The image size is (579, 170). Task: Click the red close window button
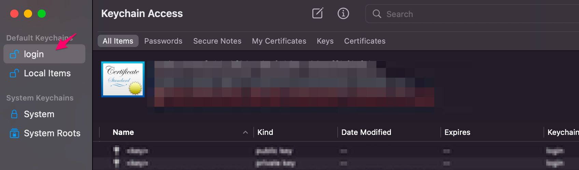tap(14, 14)
